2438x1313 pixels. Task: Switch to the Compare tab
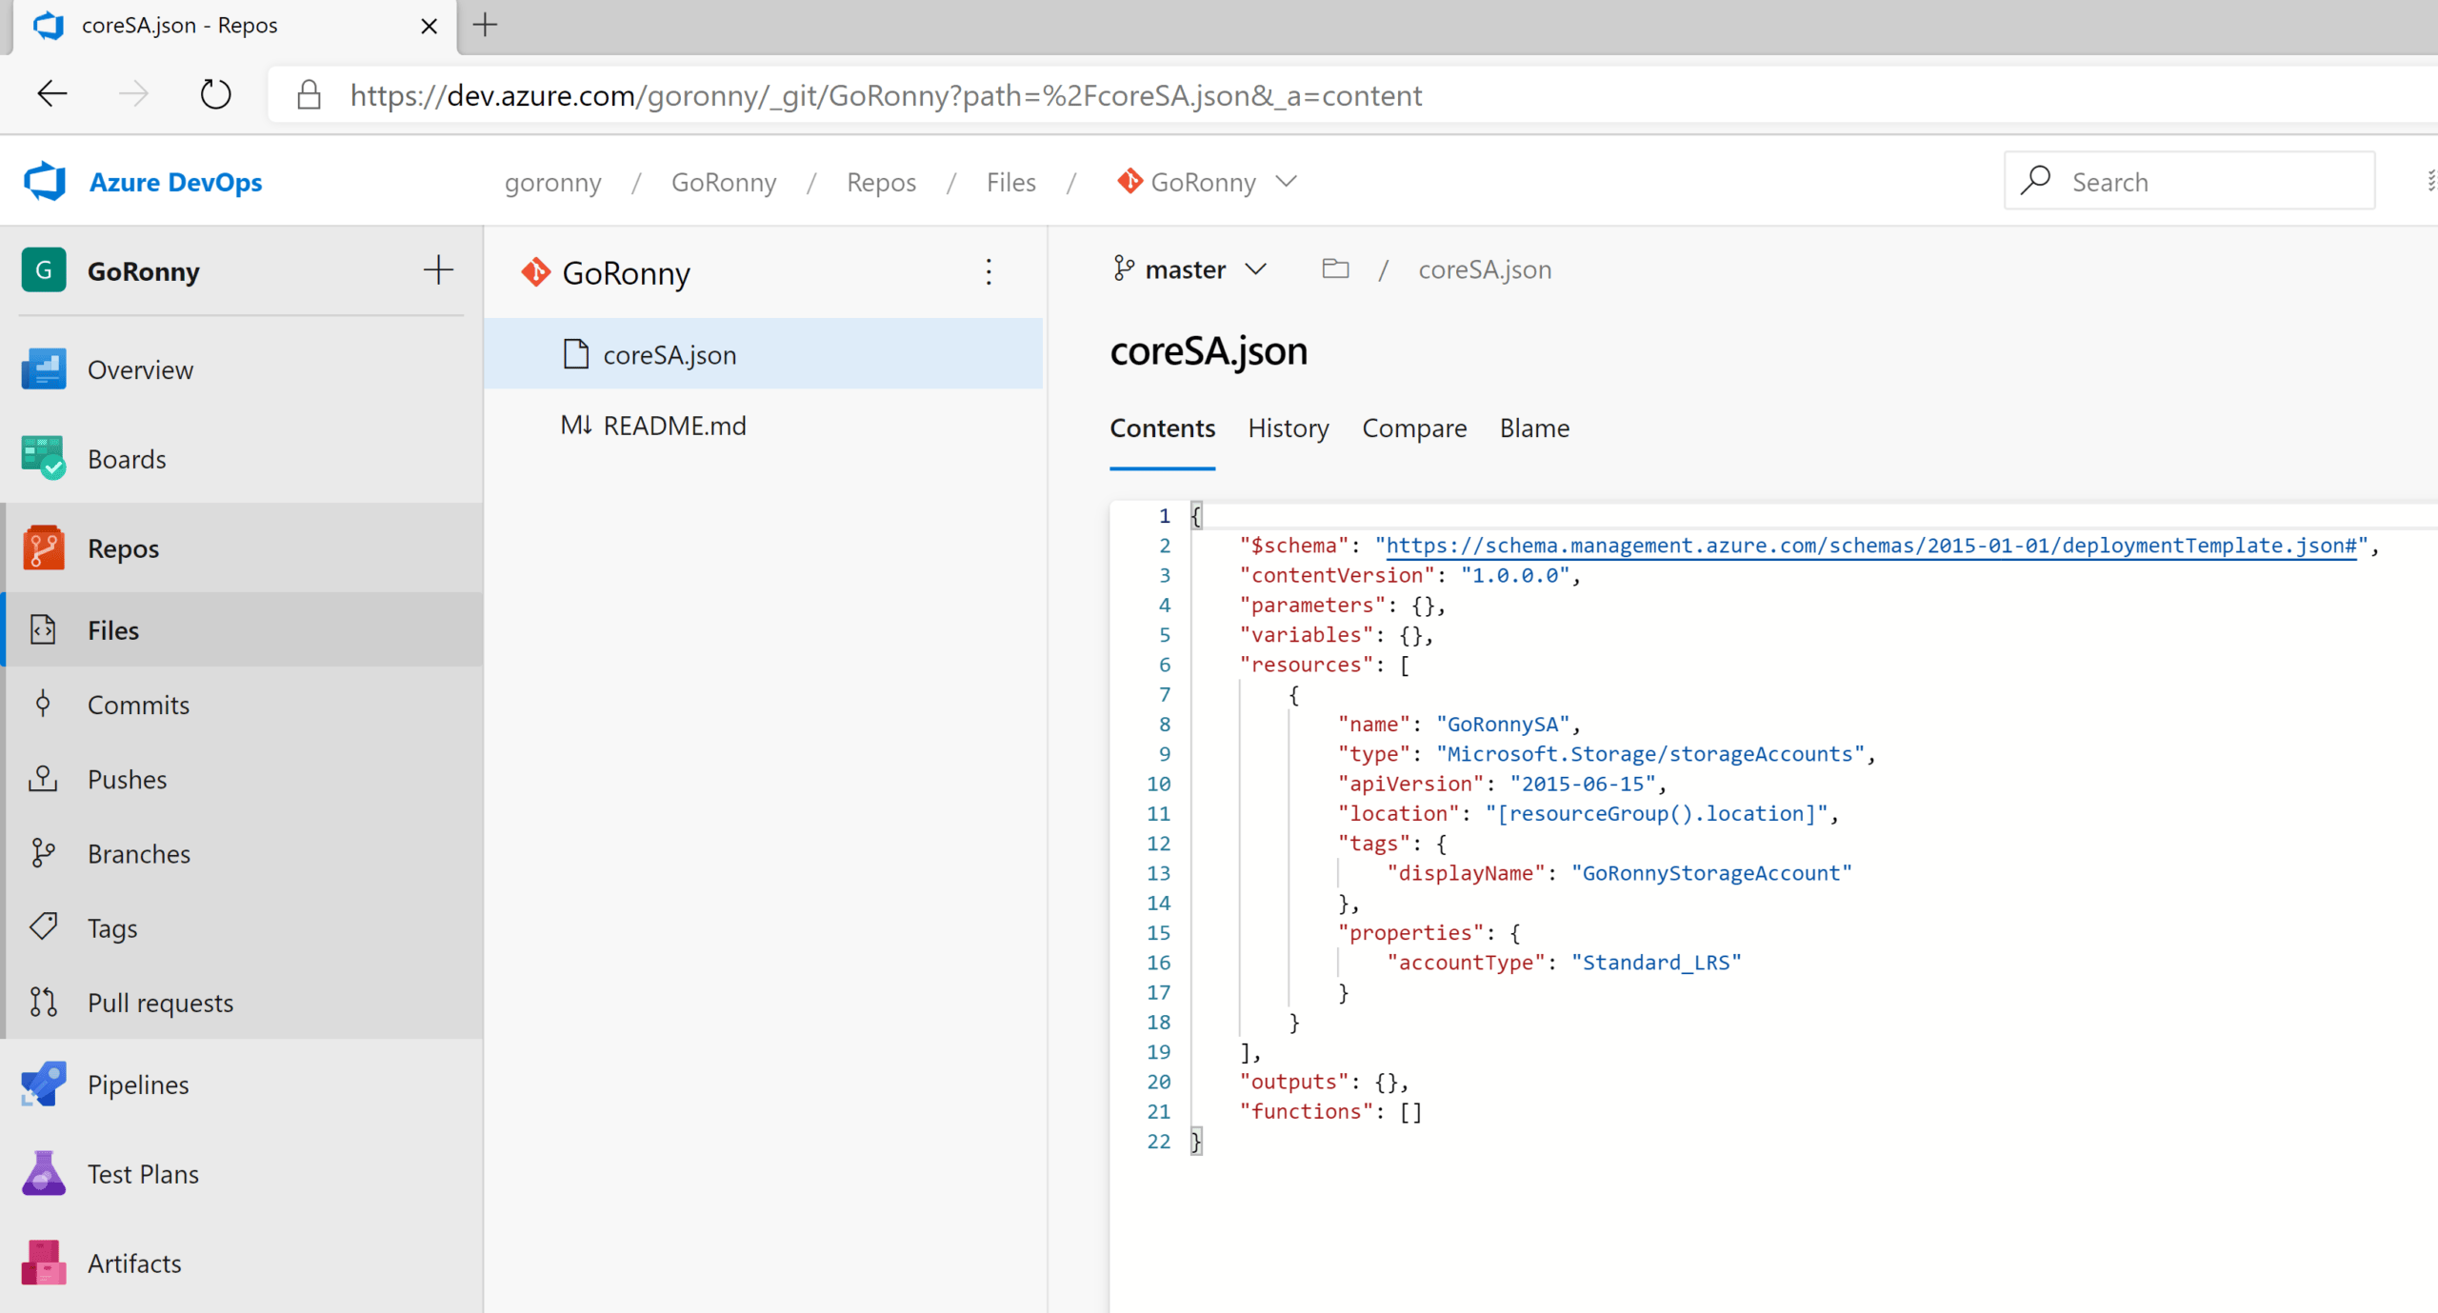coord(1414,428)
